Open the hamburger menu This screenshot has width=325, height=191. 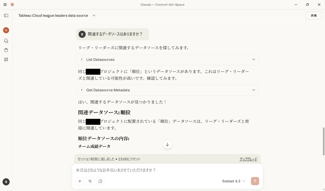(x=5, y=5)
